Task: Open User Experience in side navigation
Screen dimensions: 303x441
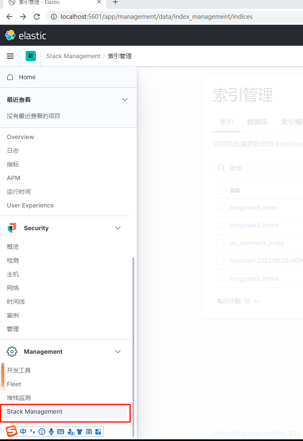Action: 30,205
